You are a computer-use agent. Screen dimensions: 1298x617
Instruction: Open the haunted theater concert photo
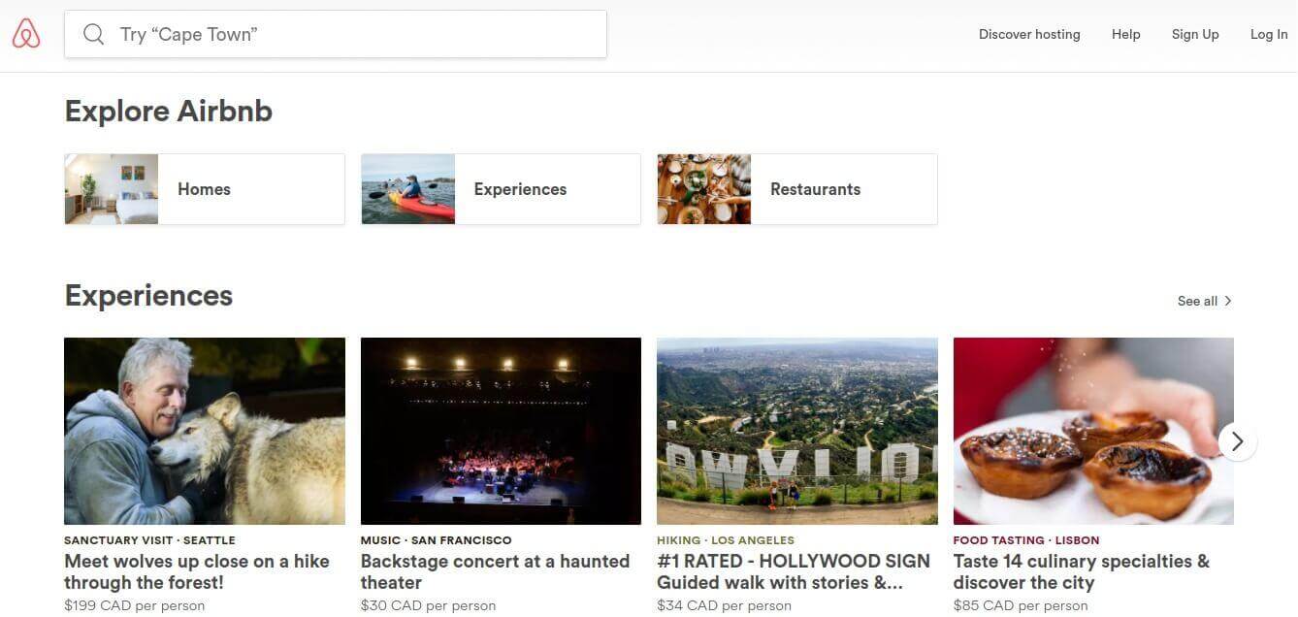[x=501, y=431]
